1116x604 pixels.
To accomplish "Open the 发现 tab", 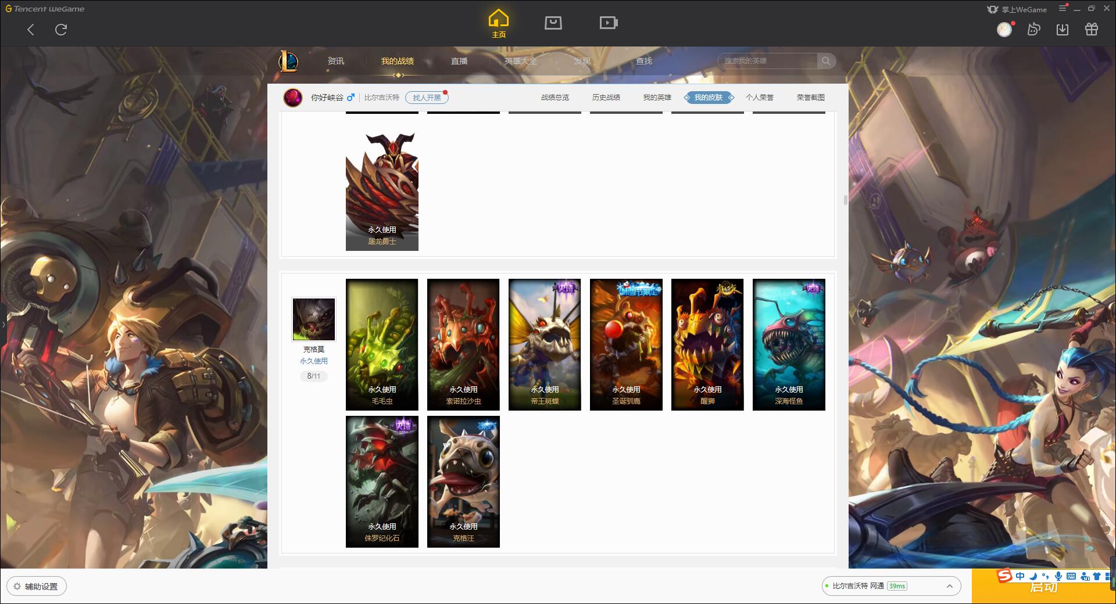I will (x=582, y=61).
